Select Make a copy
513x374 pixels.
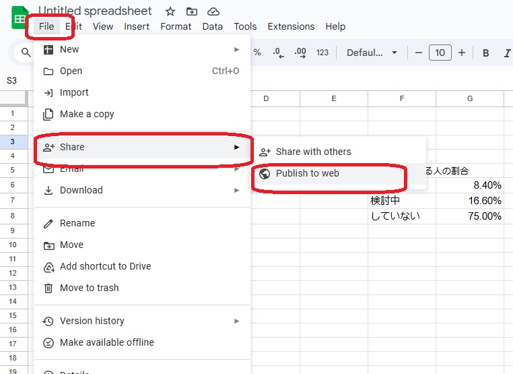[x=141, y=114]
